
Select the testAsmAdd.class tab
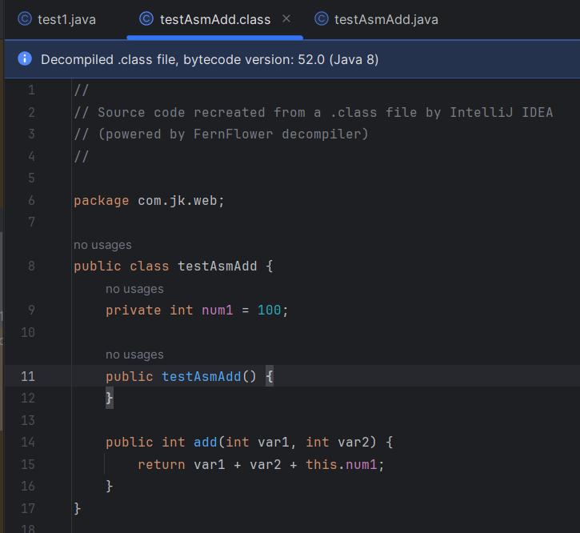(214, 19)
